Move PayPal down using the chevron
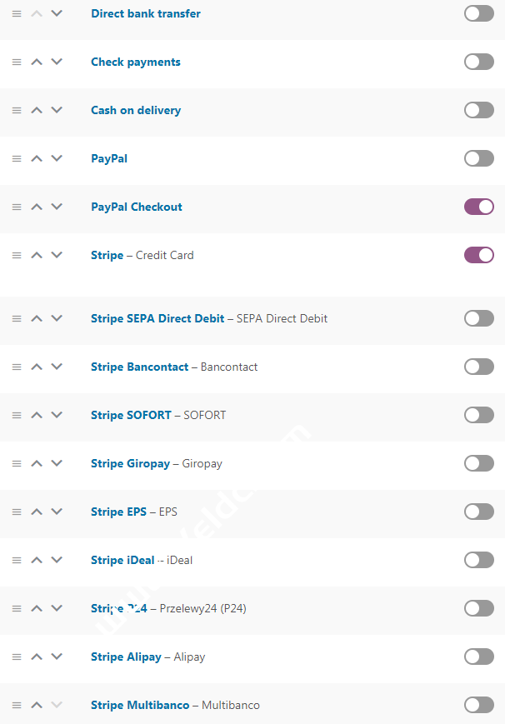 click(x=57, y=159)
